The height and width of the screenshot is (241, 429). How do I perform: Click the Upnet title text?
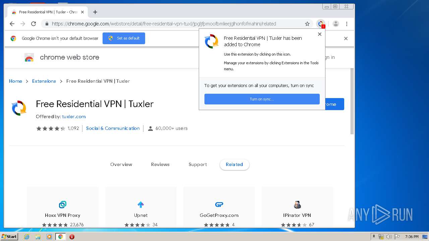coord(141,215)
